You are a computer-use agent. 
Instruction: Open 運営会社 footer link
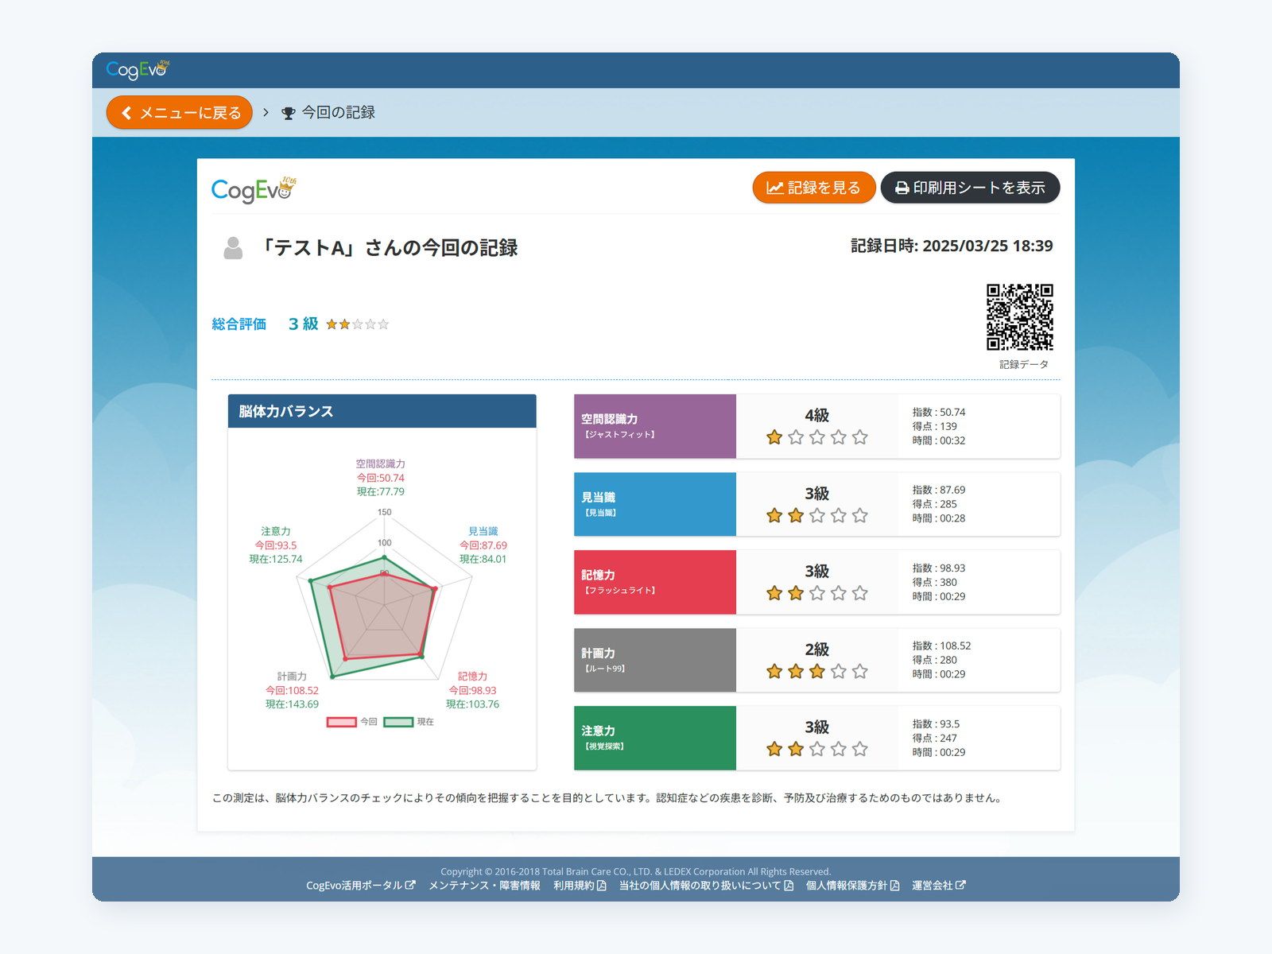point(938,886)
